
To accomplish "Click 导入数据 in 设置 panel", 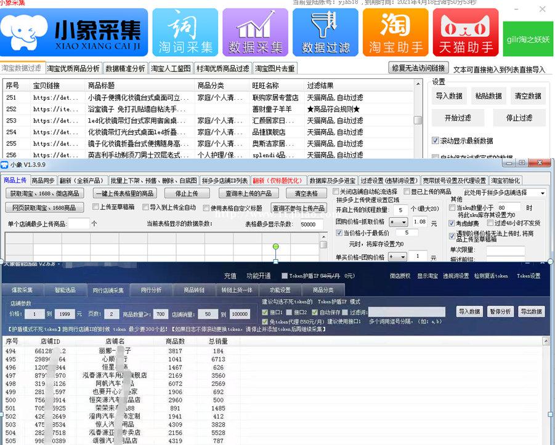I will (x=449, y=96).
